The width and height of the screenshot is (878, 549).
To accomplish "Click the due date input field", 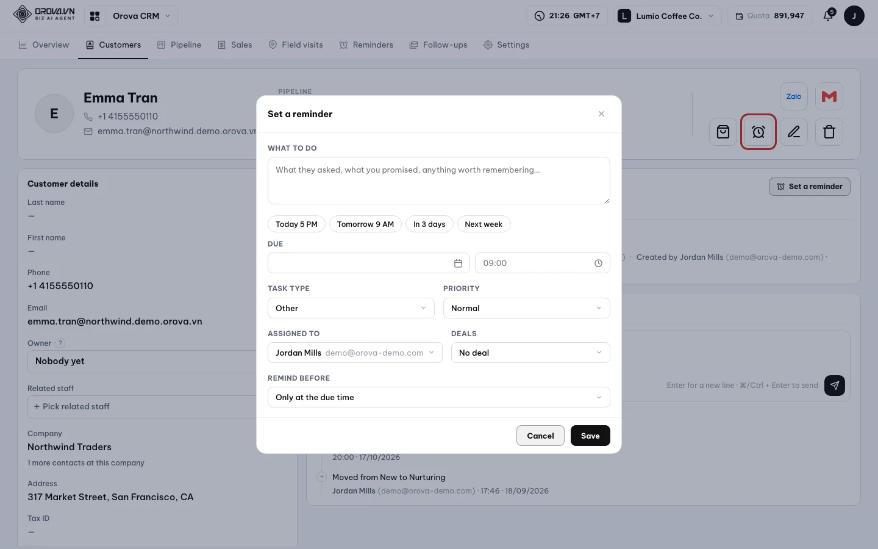I will pyautogui.click(x=369, y=263).
